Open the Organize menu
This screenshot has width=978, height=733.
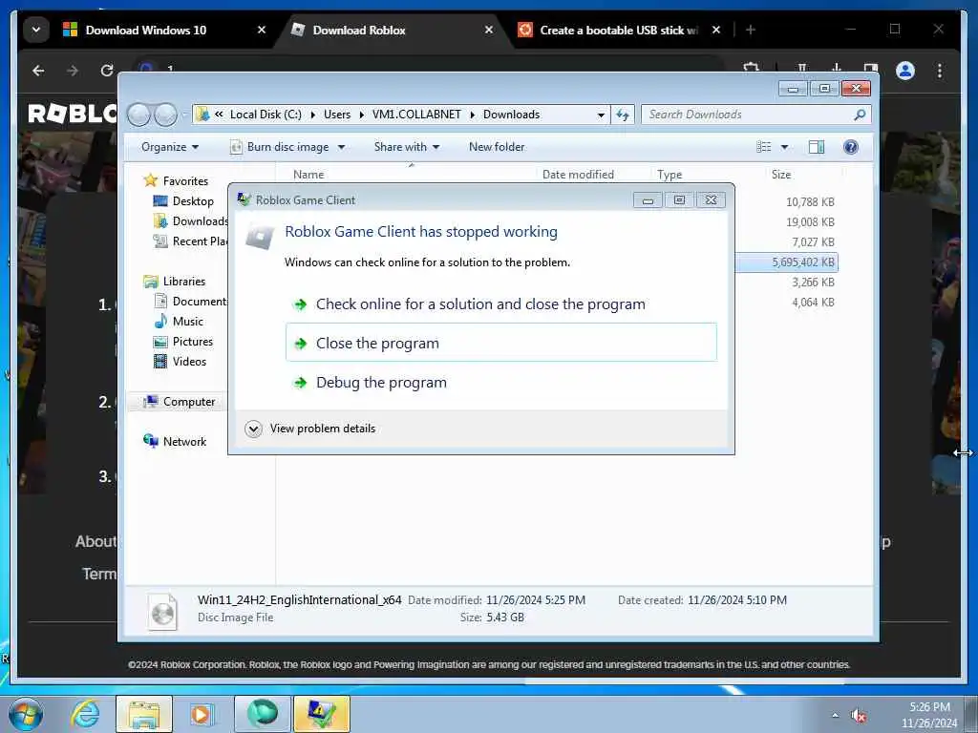click(170, 147)
